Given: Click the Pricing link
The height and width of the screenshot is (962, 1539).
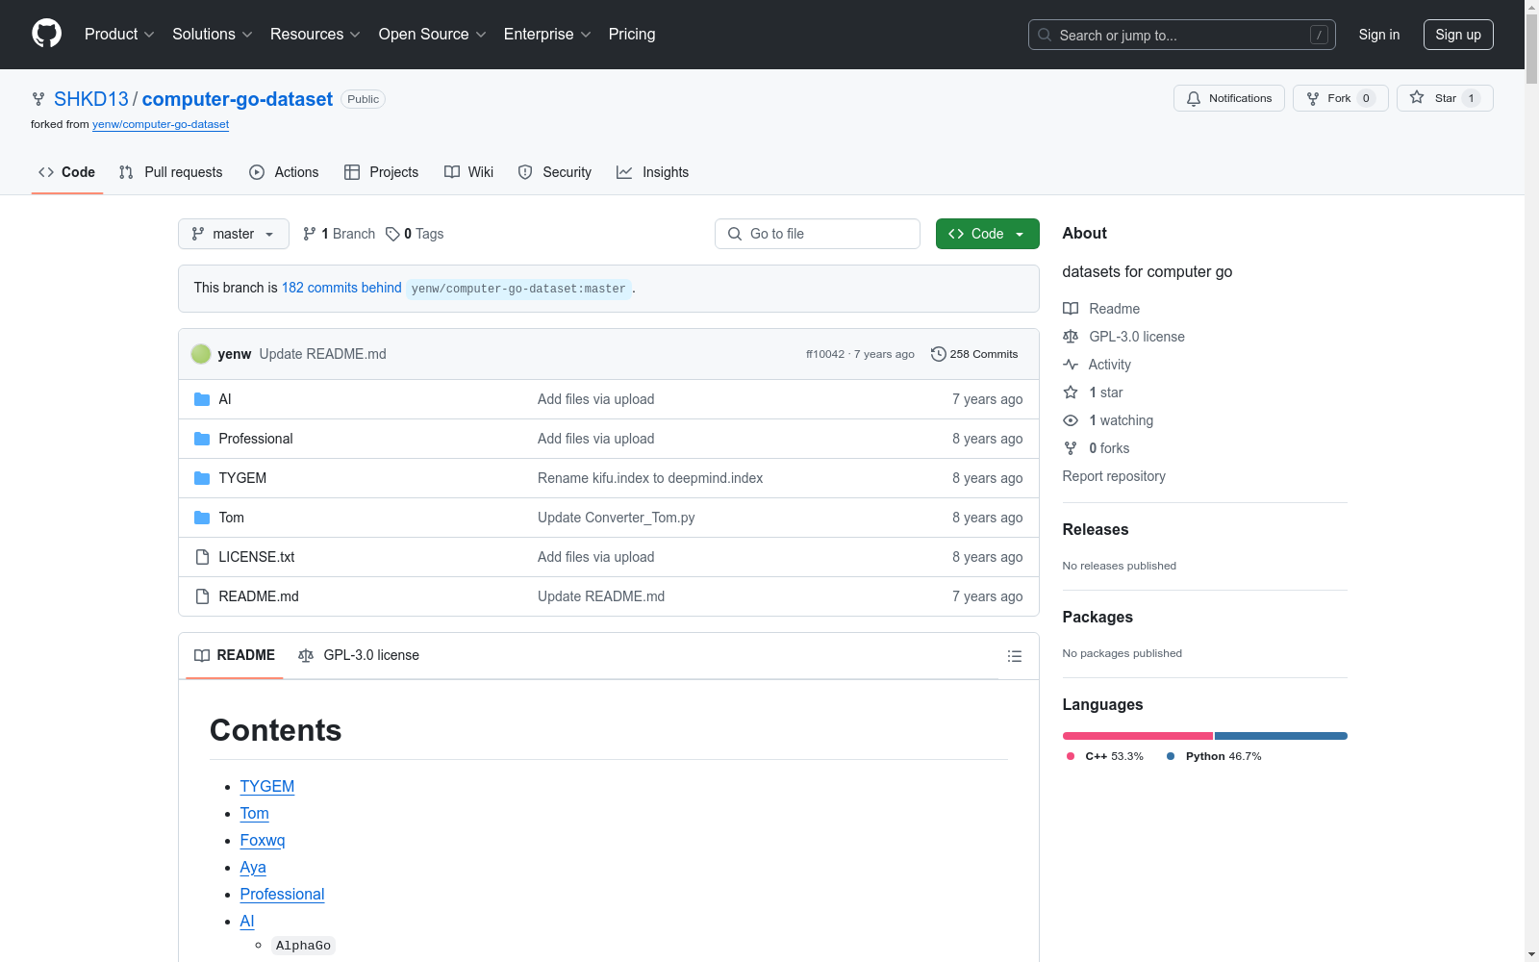Looking at the screenshot, I should pyautogui.click(x=632, y=34).
